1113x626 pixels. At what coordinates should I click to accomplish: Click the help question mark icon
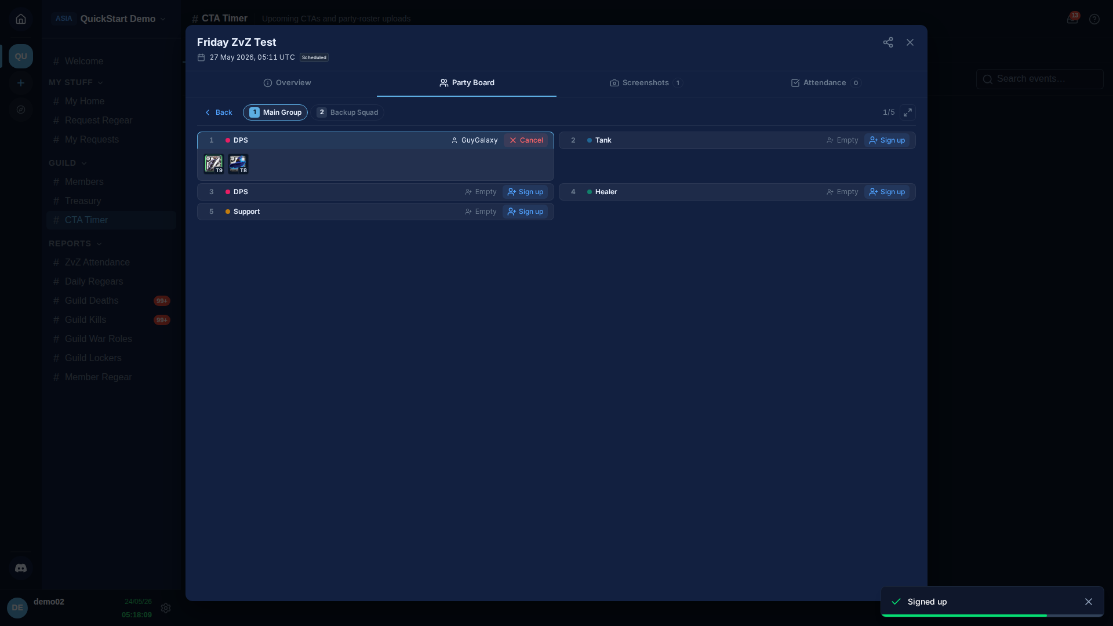(1094, 19)
